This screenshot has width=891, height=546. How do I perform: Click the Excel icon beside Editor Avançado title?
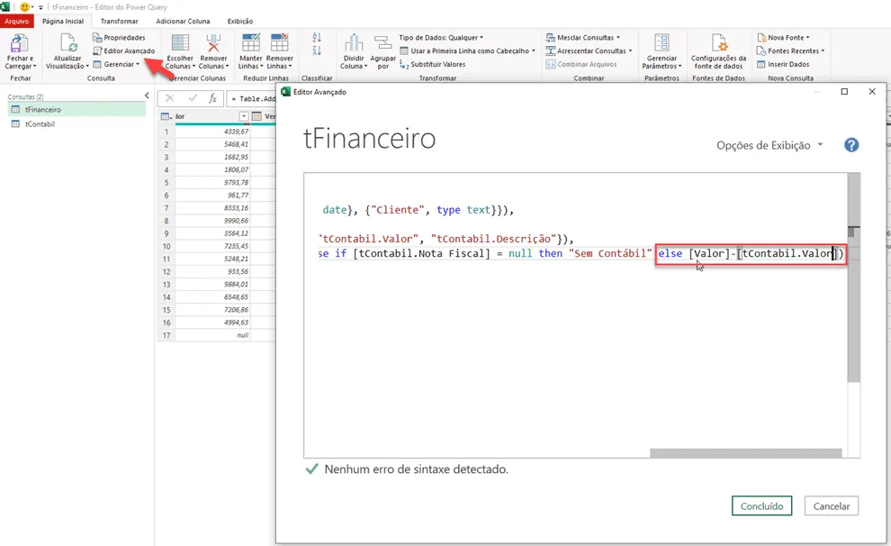[x=286, y=92]
